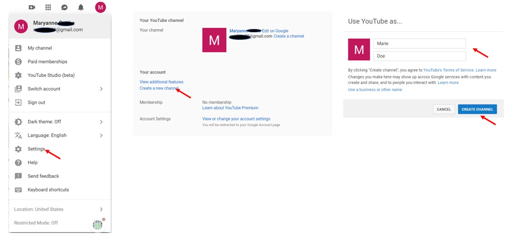Open Paid memberships menu entry
Viewport: 509px width, 242px height.
tap(60, 62)
